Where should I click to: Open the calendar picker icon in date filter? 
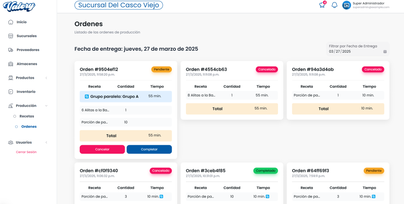click(385, 52)
